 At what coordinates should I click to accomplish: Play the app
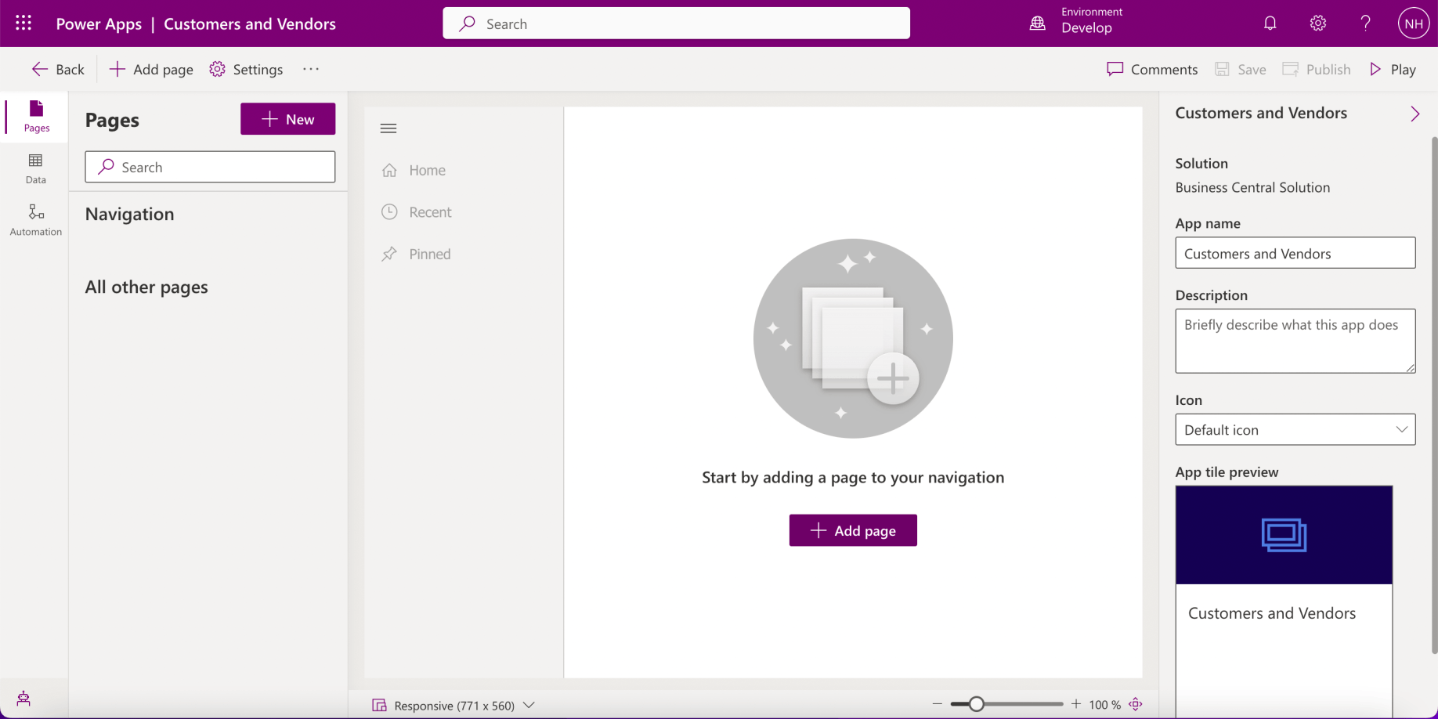pyautogui.click(x=1393, y=69)
